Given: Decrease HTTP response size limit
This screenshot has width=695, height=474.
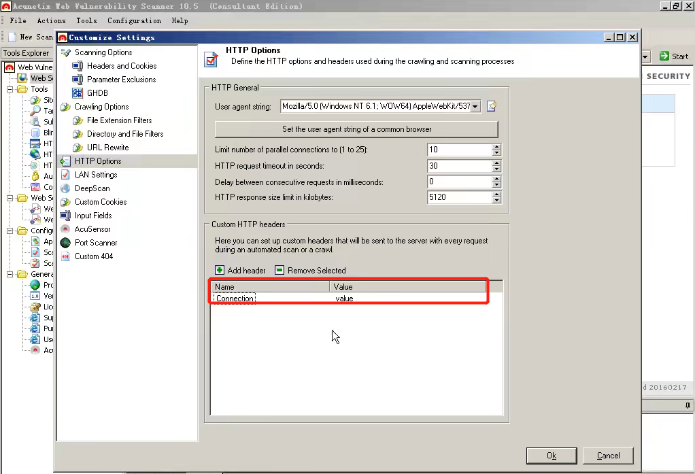Looking at the screenshot, I should (x=496, y=201).
